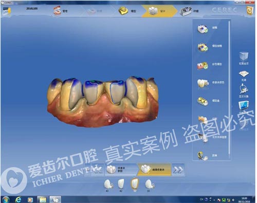Select the tooth 42 thumbnail in the bottom tooth row
This screenshot has width=257, height=203.
click(x=121, y=185)
